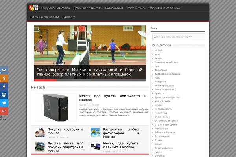Image resolution: width=236 pixels, height=157 pixels.
Task: Click the search input field
Action: [179, 37]
